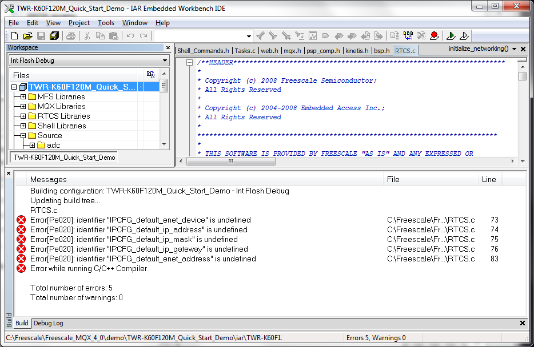
Task: Switch to the Tasks.c editor tab
Action: (245, 51)
